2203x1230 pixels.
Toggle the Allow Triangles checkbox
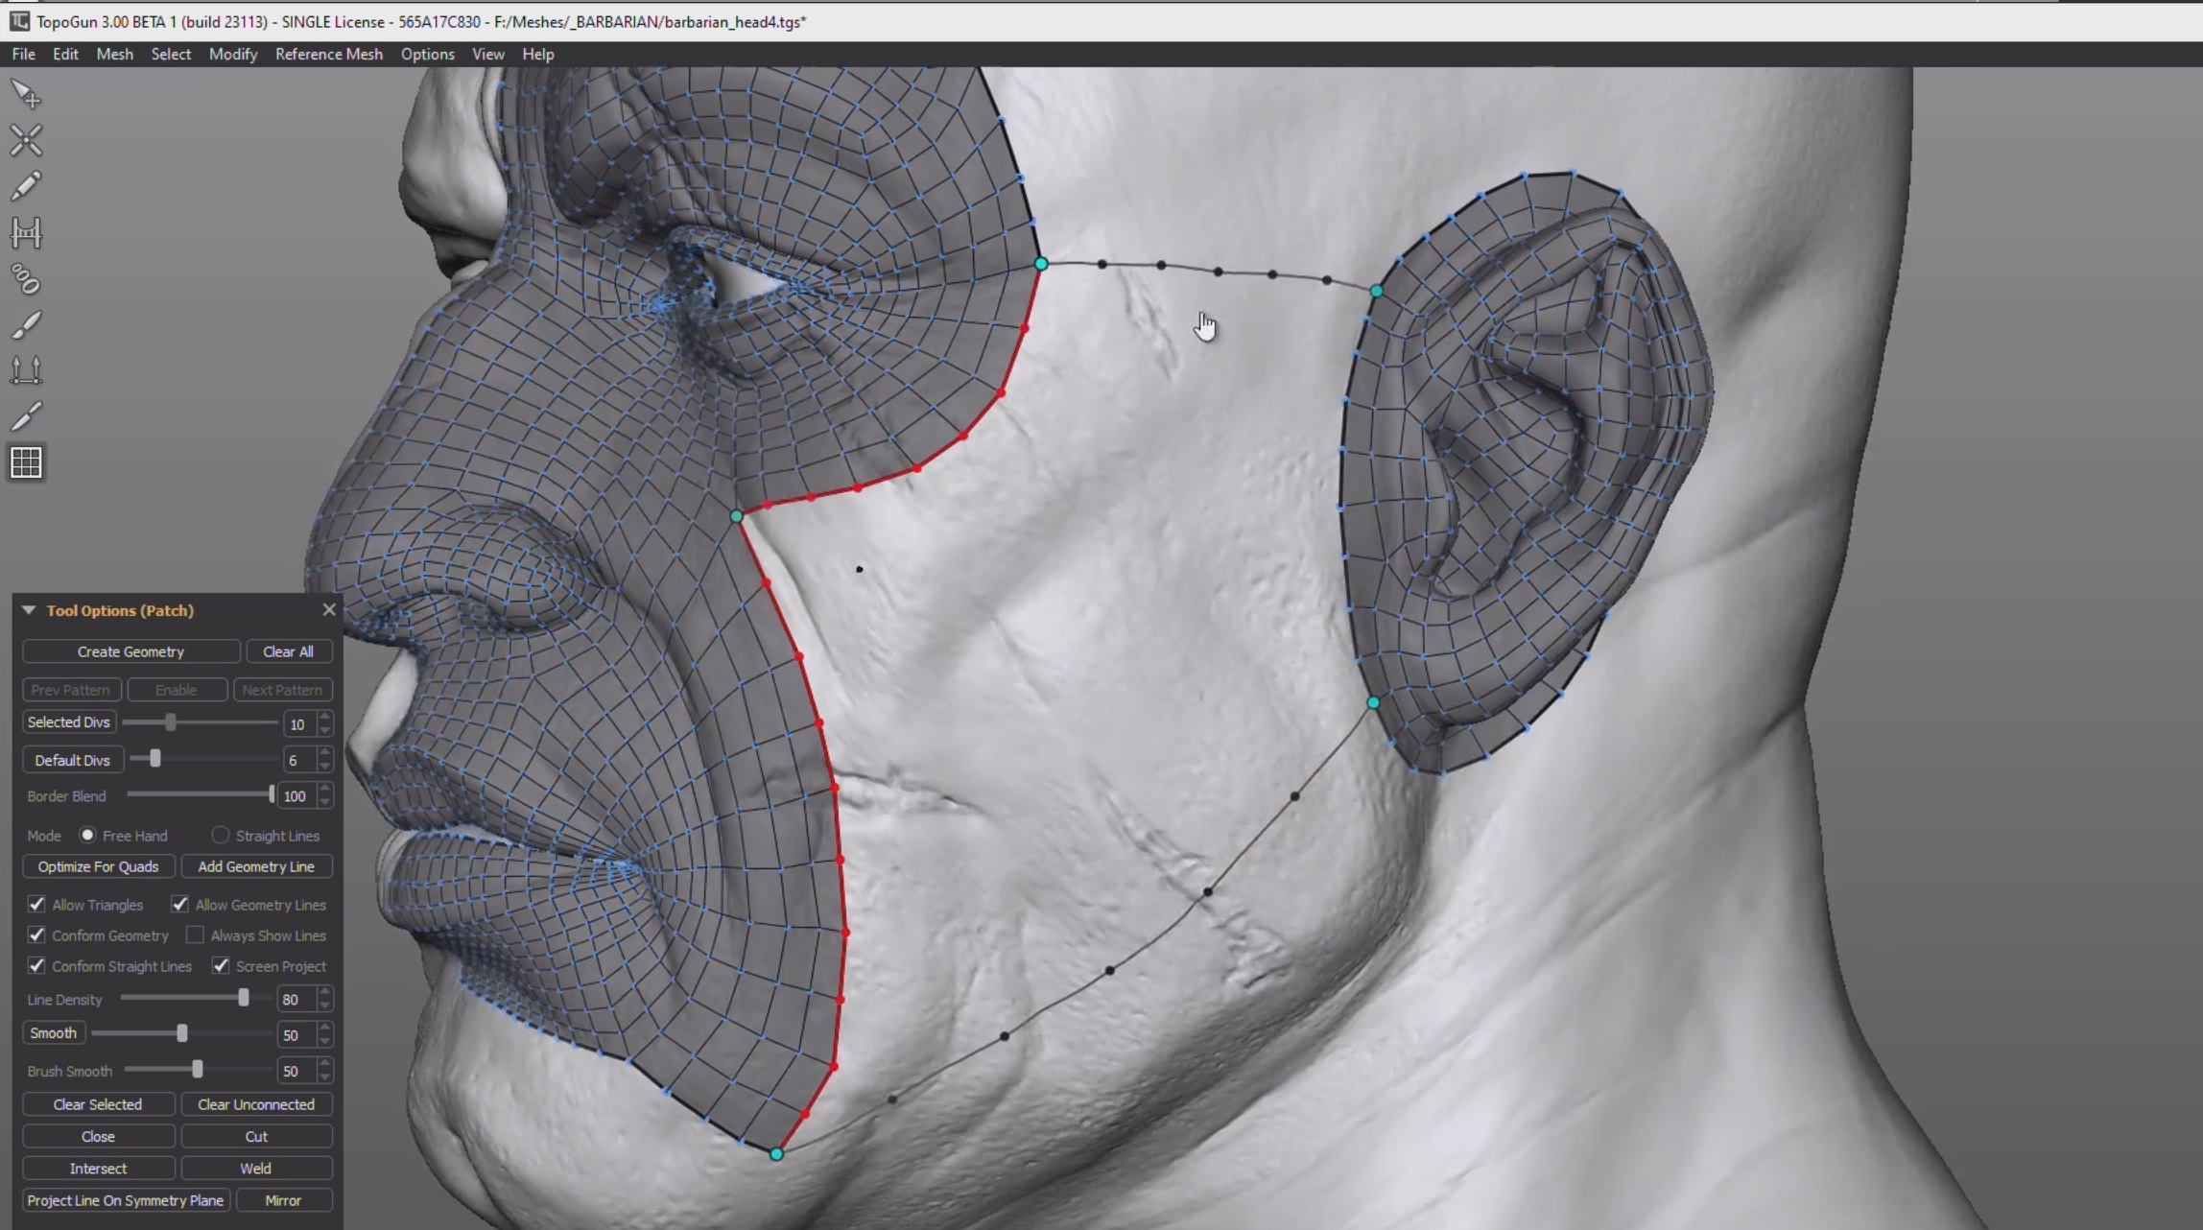(x=36, y=904)
